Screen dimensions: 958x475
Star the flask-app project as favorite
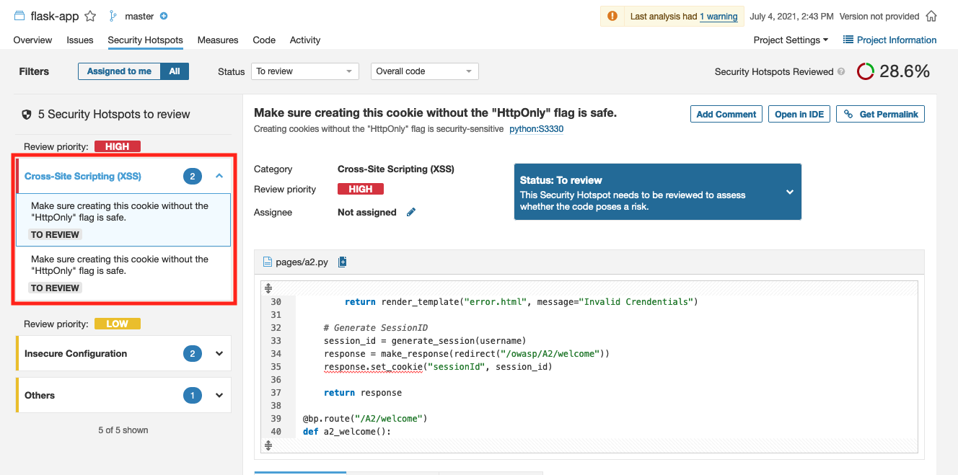click(90, 16)
